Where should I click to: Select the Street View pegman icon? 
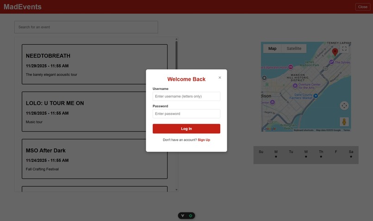point(344,122)
